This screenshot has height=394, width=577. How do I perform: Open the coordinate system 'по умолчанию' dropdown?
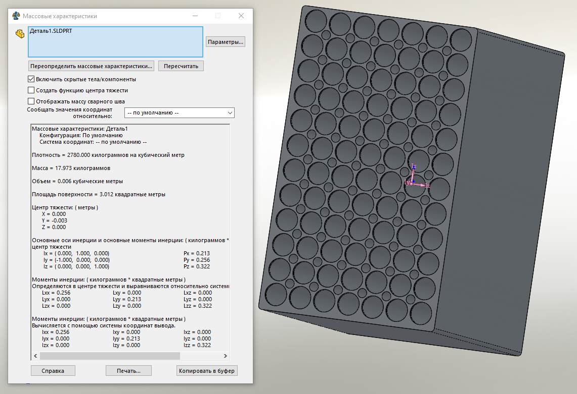(x=179, y=112)
